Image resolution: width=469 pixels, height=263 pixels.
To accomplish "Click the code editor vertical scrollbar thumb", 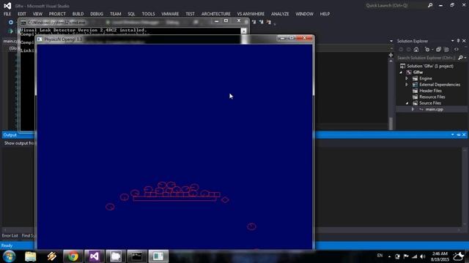I will [x=391, y=123].
